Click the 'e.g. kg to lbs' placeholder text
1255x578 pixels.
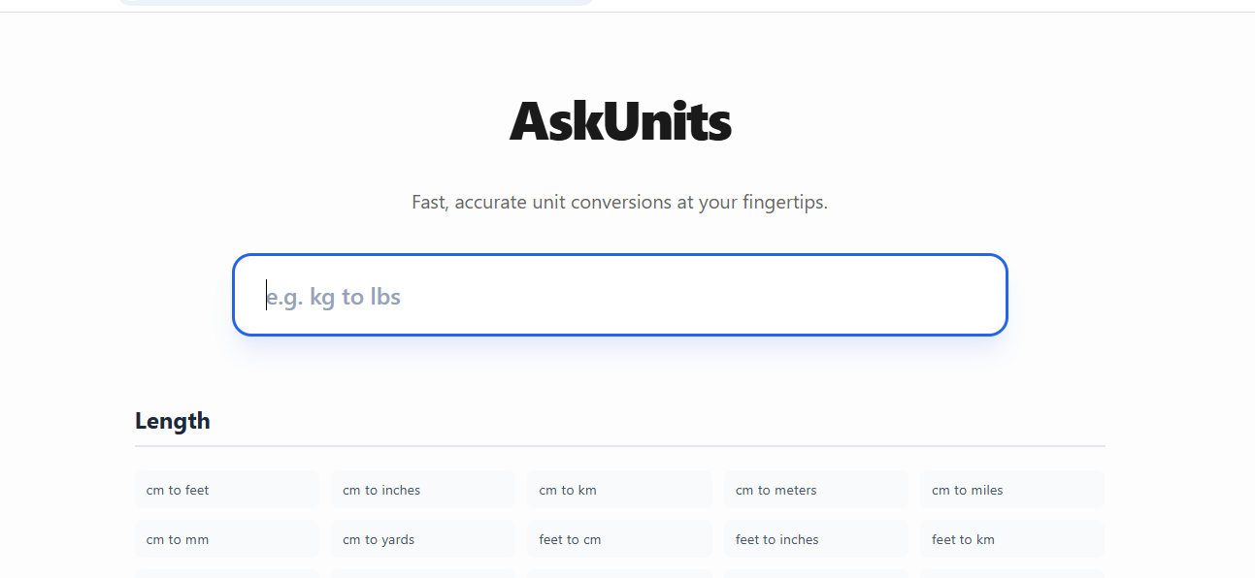point(334,297)
